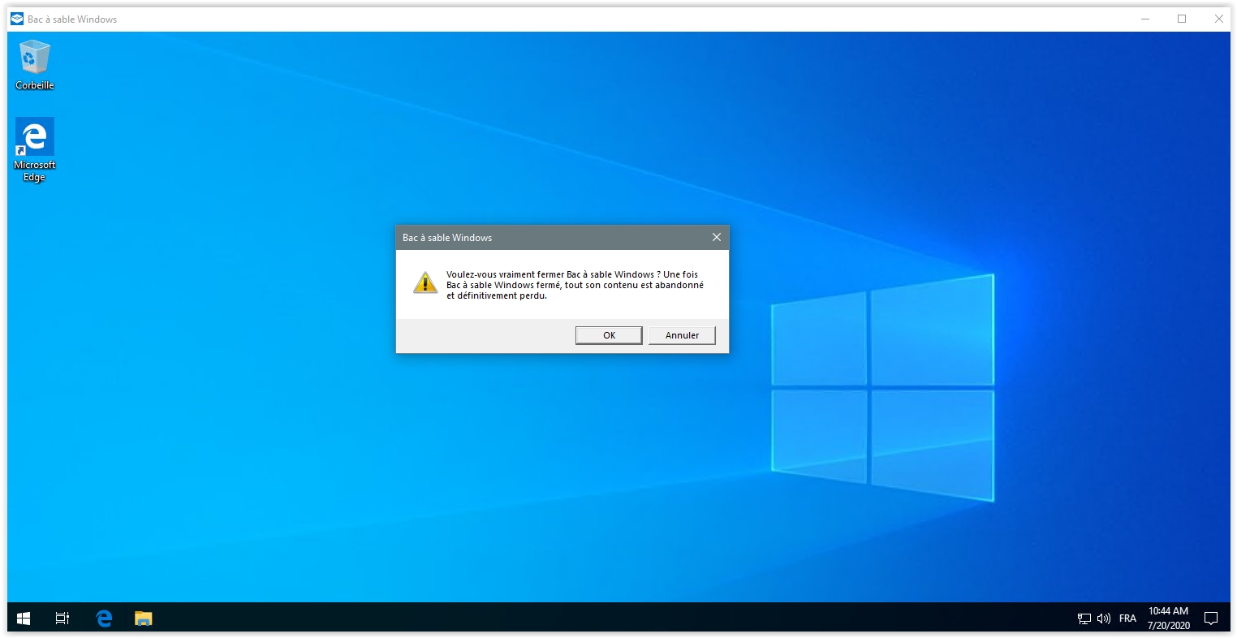
Task: Minimize the Bac à sable Windows window
Action: coord(1145,19)
